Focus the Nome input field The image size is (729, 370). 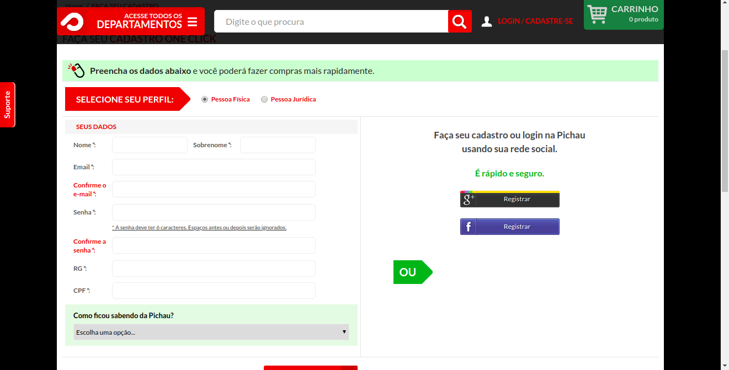(x=150, y=145)
